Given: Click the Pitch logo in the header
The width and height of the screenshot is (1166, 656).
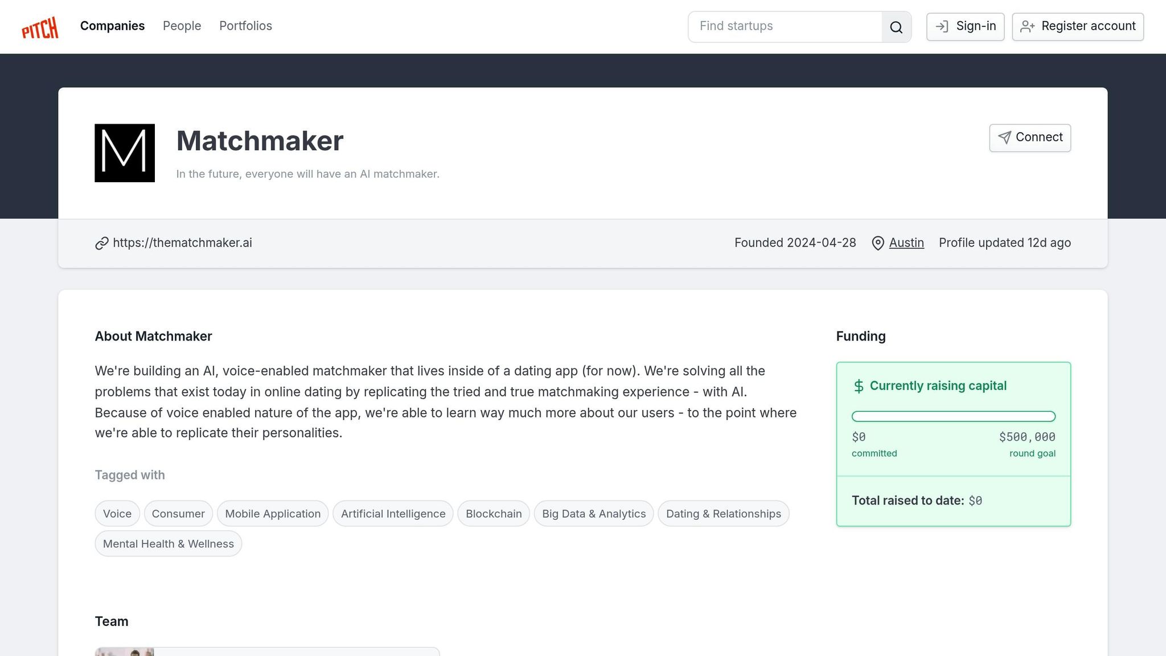Looking at the screenshot, I should (40, 27).
